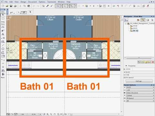The height and width of the screenshot is (116, 155).
Task: Click the Open file folder icon
Action: (x=7, y=6)
